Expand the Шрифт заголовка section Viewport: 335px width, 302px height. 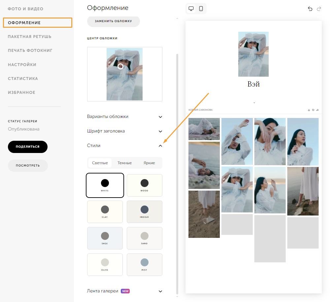click(124, 131)
